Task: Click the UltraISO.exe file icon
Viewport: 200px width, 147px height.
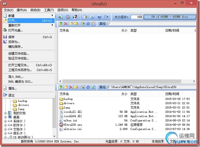Action: (x=61, y=125)
